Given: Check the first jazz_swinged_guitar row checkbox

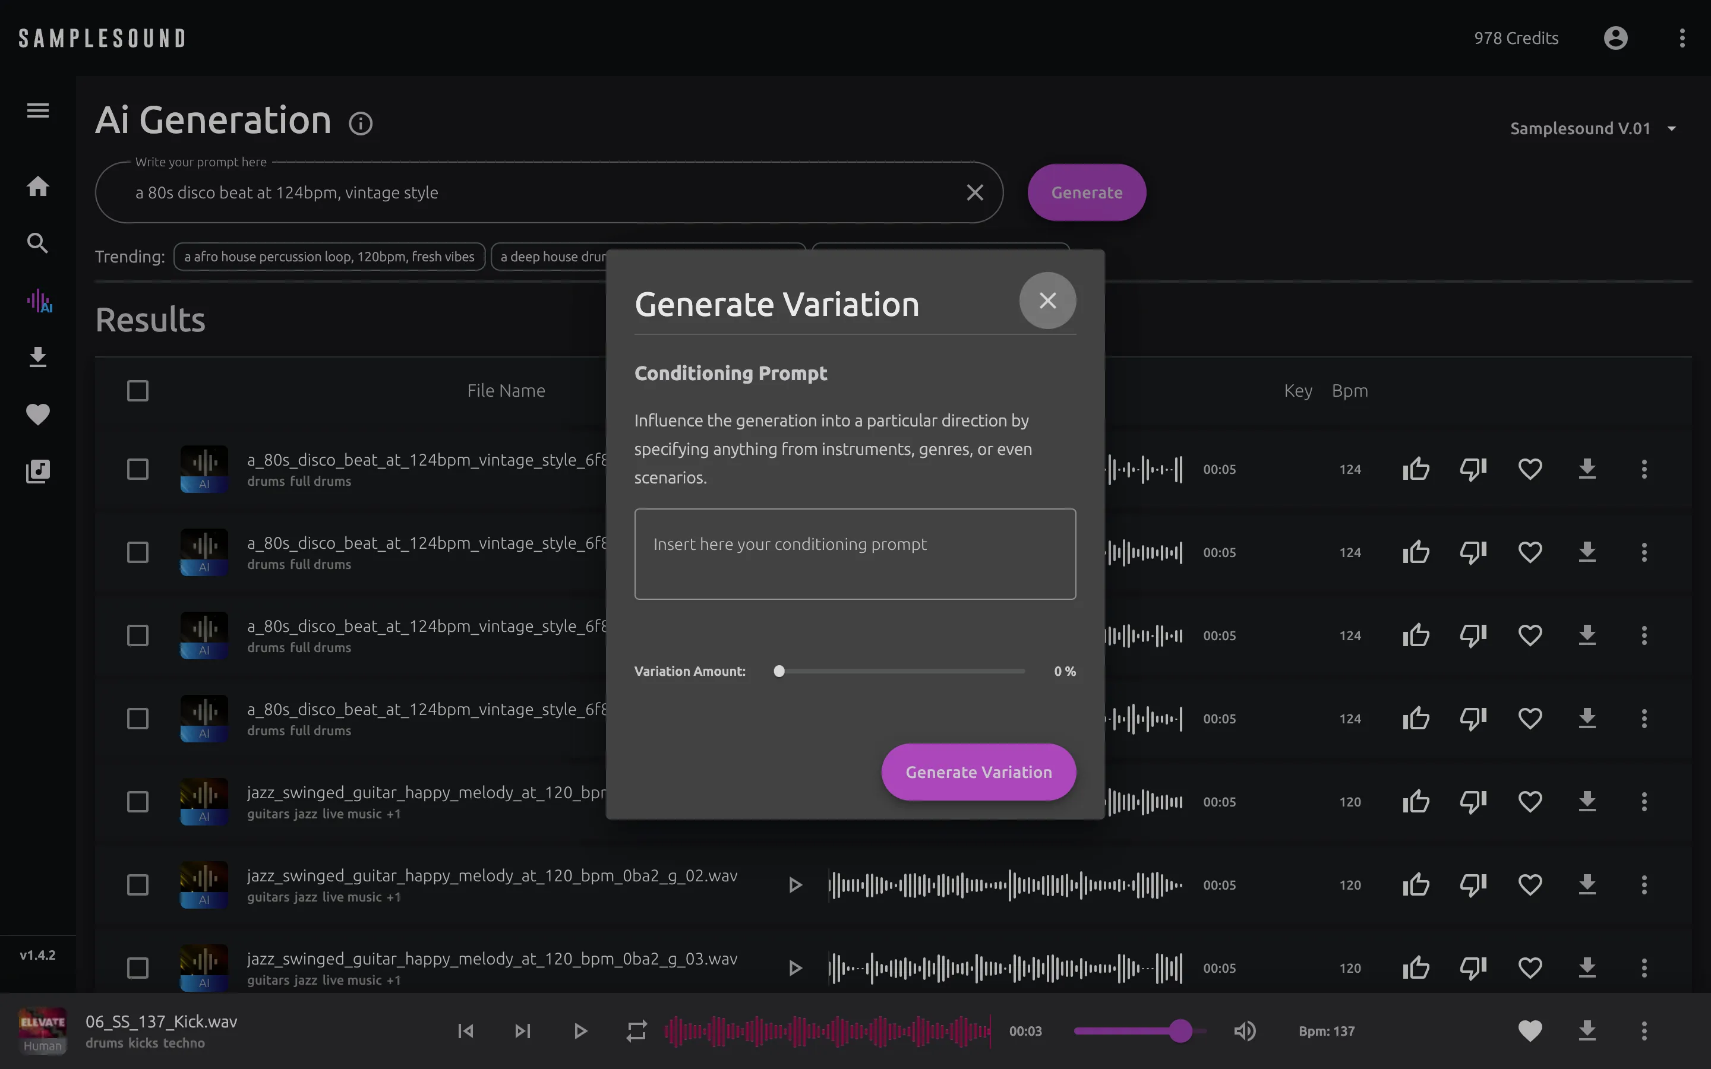Looking at the screenshot, I should pos(138,802).
